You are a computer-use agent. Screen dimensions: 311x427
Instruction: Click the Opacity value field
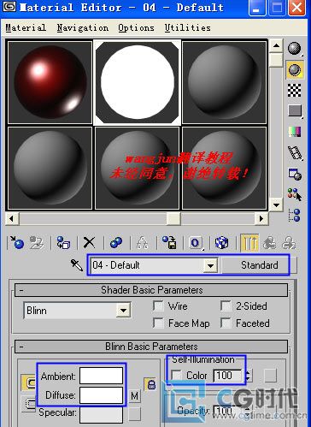[x=228, y=411]
